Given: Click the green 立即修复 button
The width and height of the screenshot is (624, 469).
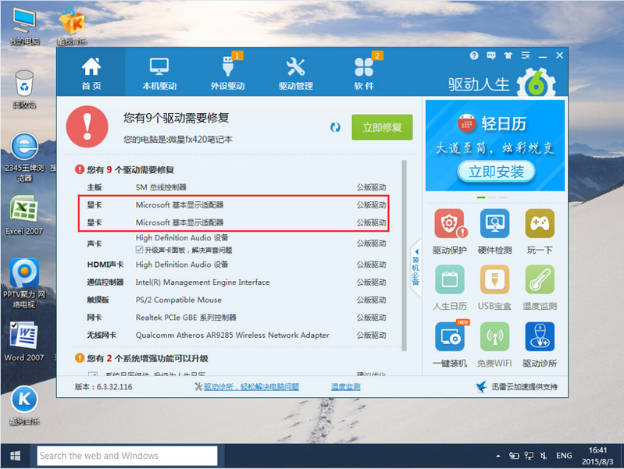Looking at the screenshot, I should 382,127.
